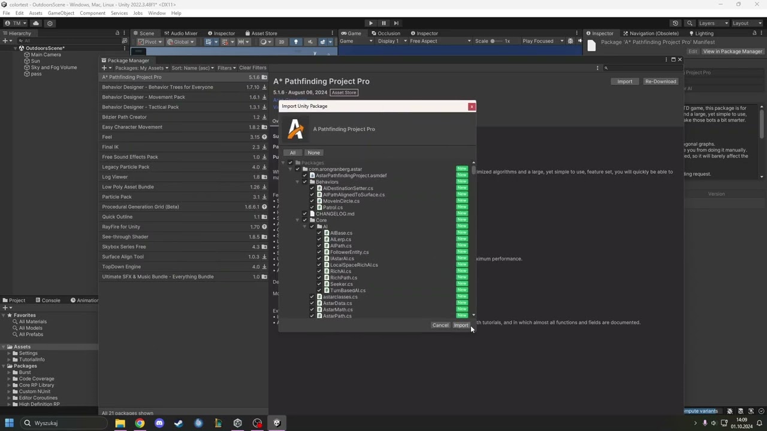The image size is (767, 431).
Task: Click the All button in import dialog
Action: tap(292, 153)
